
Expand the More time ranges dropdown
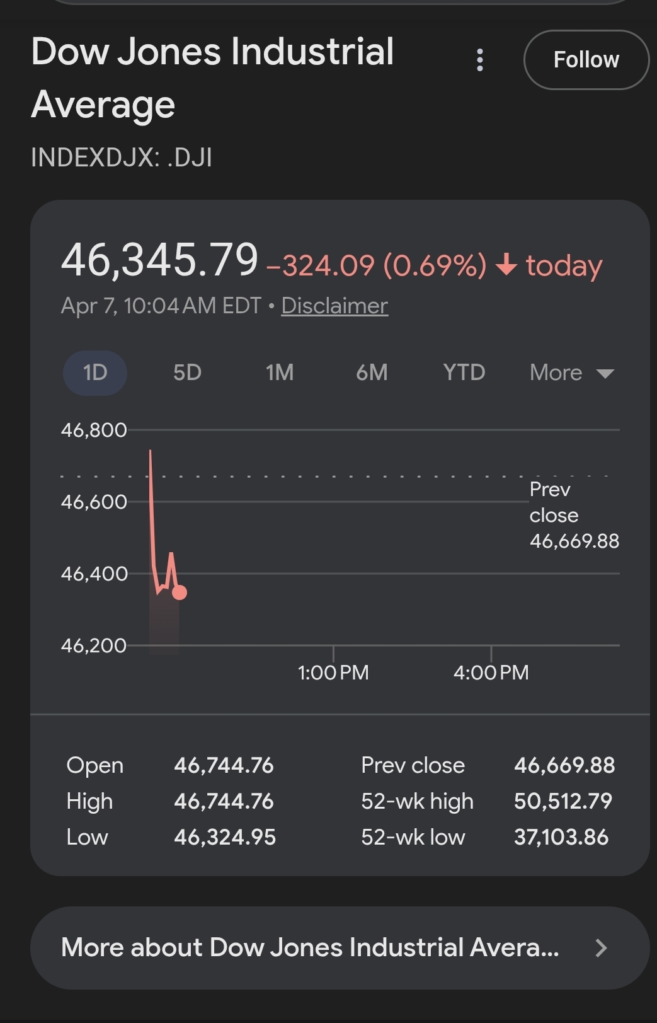point(571,373)
